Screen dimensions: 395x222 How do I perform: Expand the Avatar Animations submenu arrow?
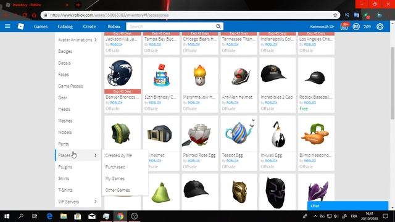tap(96, 39)
